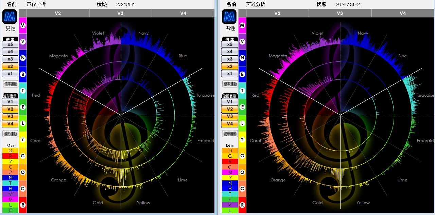
Task: Set magnification to x5 in left panel
Action: click(x=10, y=44)
